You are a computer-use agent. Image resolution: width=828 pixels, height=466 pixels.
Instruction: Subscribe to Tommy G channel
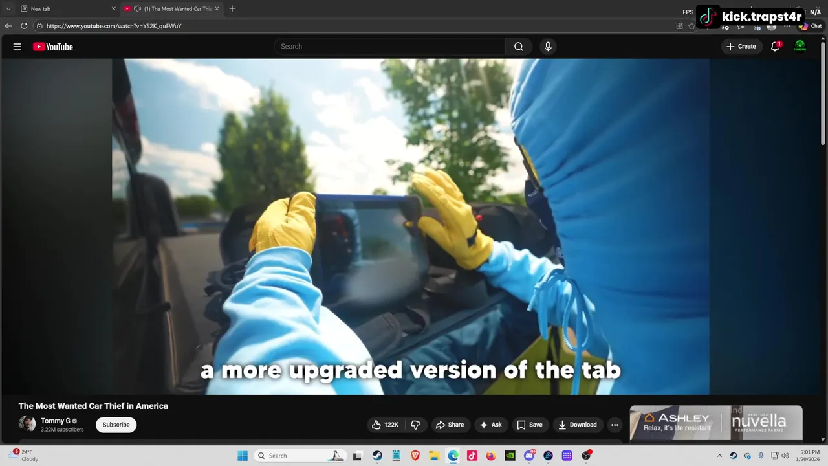pyautogui.click(x=116, y=425)
